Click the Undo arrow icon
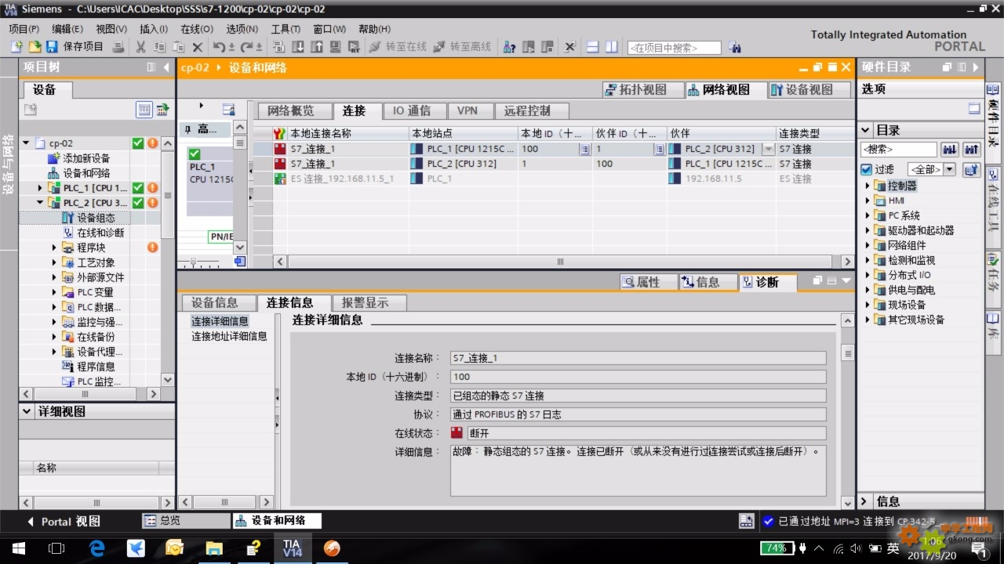This screenshot has width=1004, height=564. coord(220,47)
